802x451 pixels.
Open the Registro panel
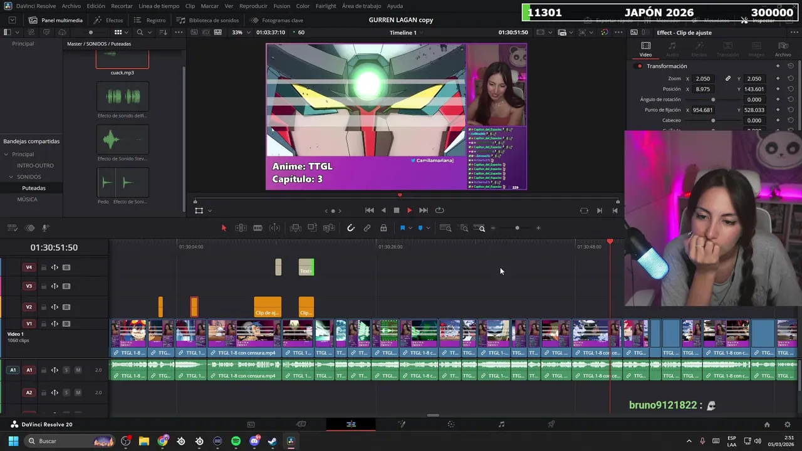click(150, 20)
